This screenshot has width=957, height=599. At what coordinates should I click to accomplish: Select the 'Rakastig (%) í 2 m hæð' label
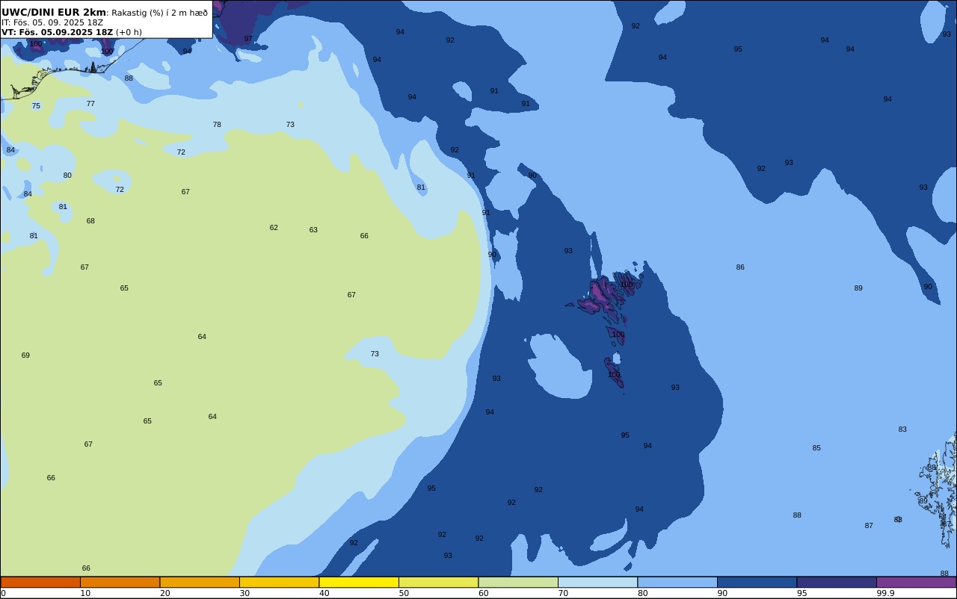[160, 13]
